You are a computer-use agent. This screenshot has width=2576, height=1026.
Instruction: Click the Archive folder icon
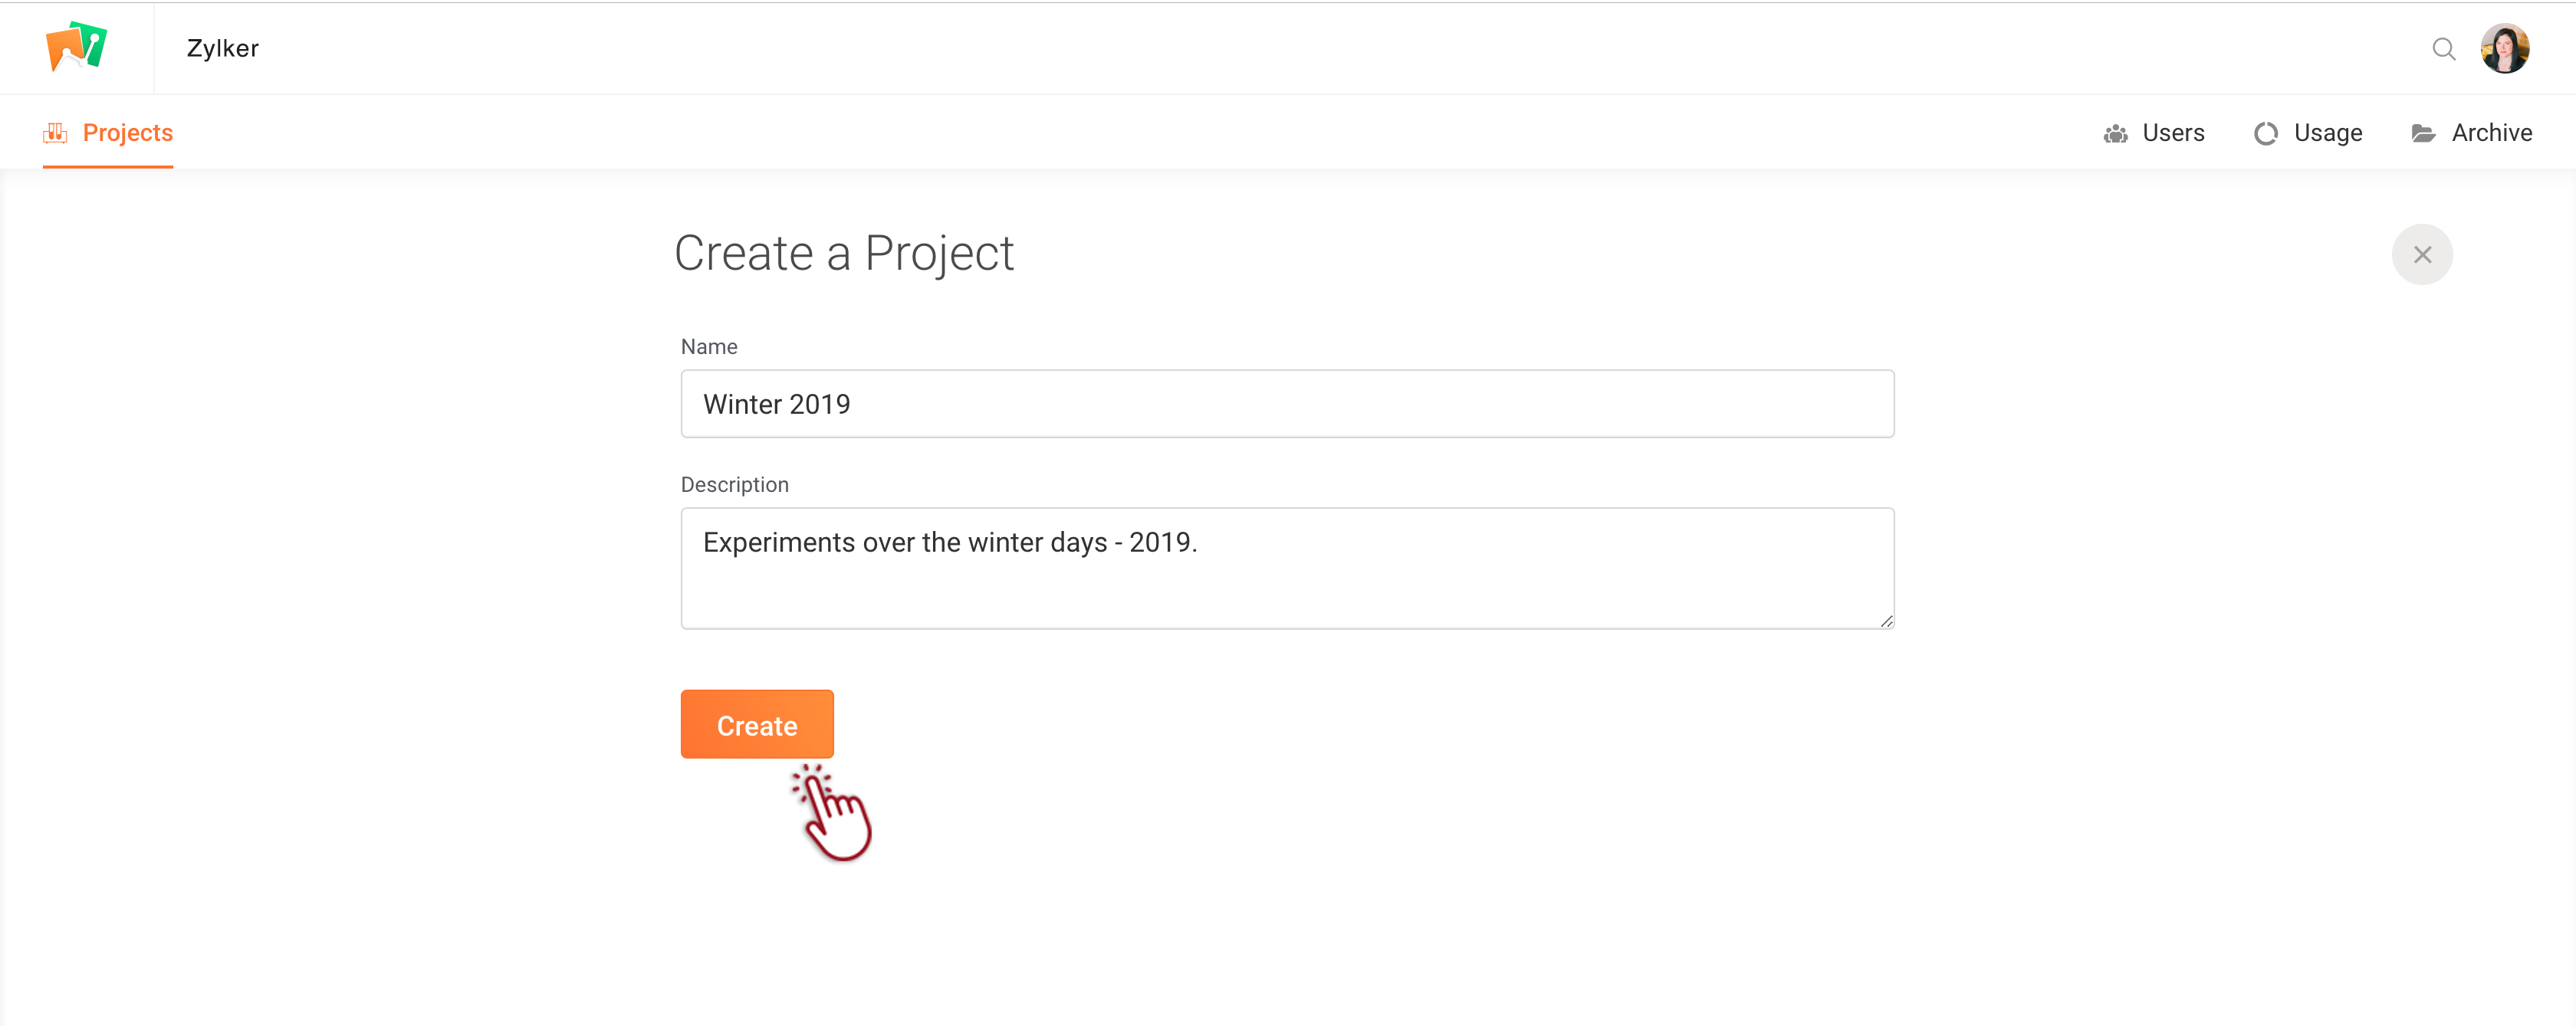2423,134
